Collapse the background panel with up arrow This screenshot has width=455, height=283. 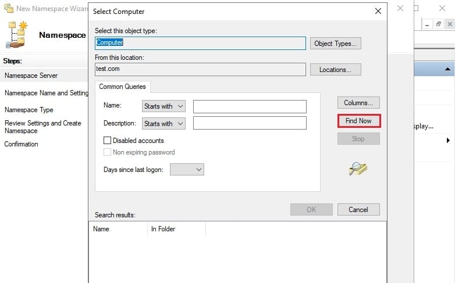447,69
